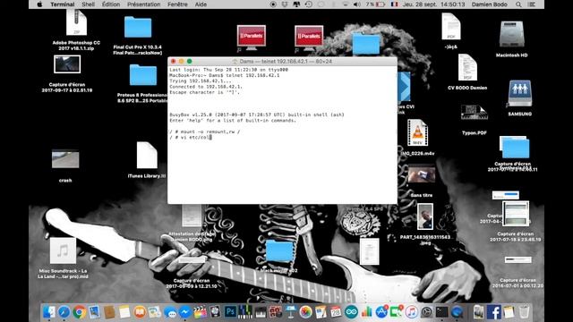Screen dimensions: 573x322
Task: Open Calendar from the Dock
Action: [x=336, y=312]
